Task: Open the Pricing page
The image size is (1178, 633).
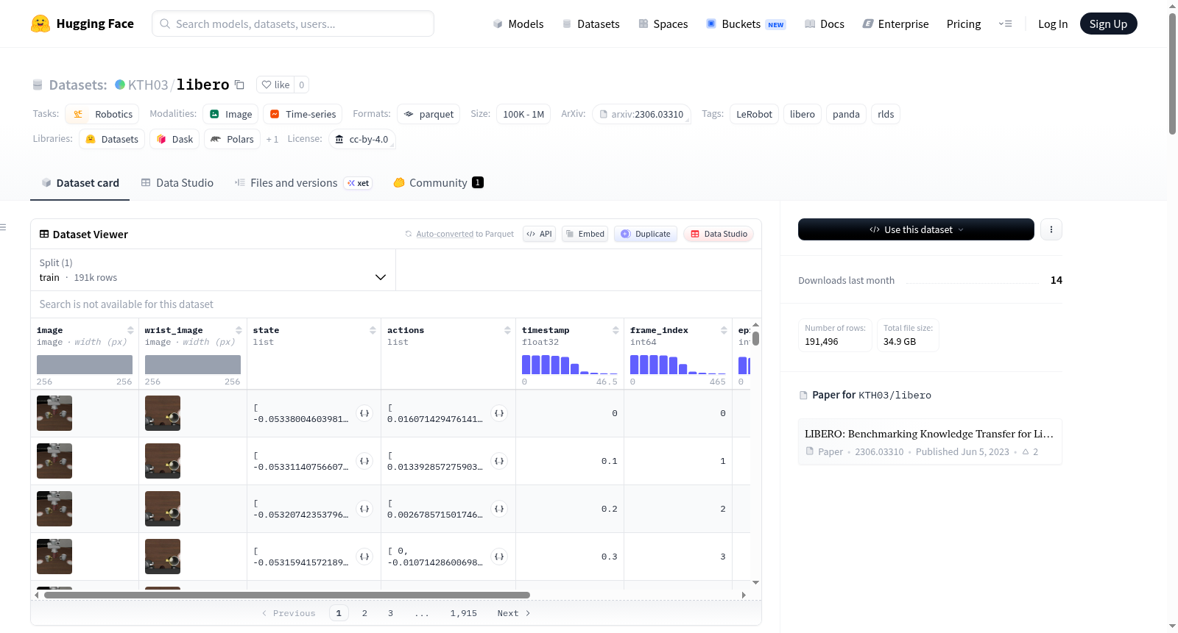Action: click(964, 24)
